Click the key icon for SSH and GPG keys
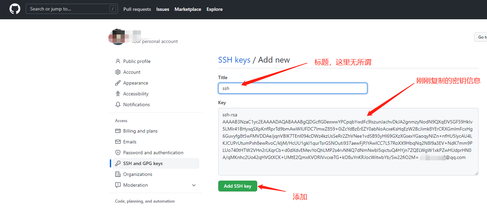The height and width of the screenshot is (208, 487). (x=118, y=163)
